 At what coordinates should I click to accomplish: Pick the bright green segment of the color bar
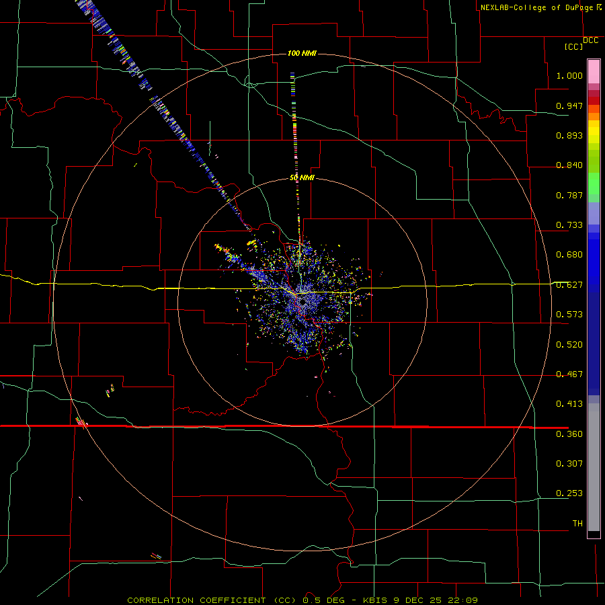pos(594,184)
